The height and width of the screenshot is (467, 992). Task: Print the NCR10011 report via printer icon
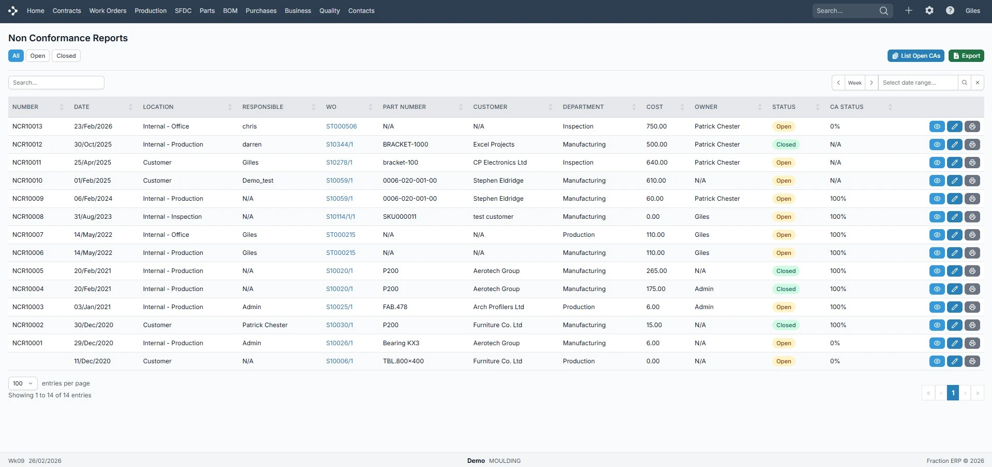coord(972,163)
